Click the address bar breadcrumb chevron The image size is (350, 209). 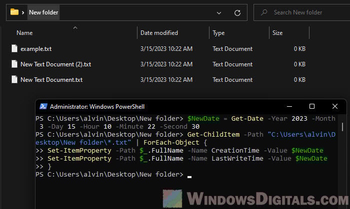[23, 12]
